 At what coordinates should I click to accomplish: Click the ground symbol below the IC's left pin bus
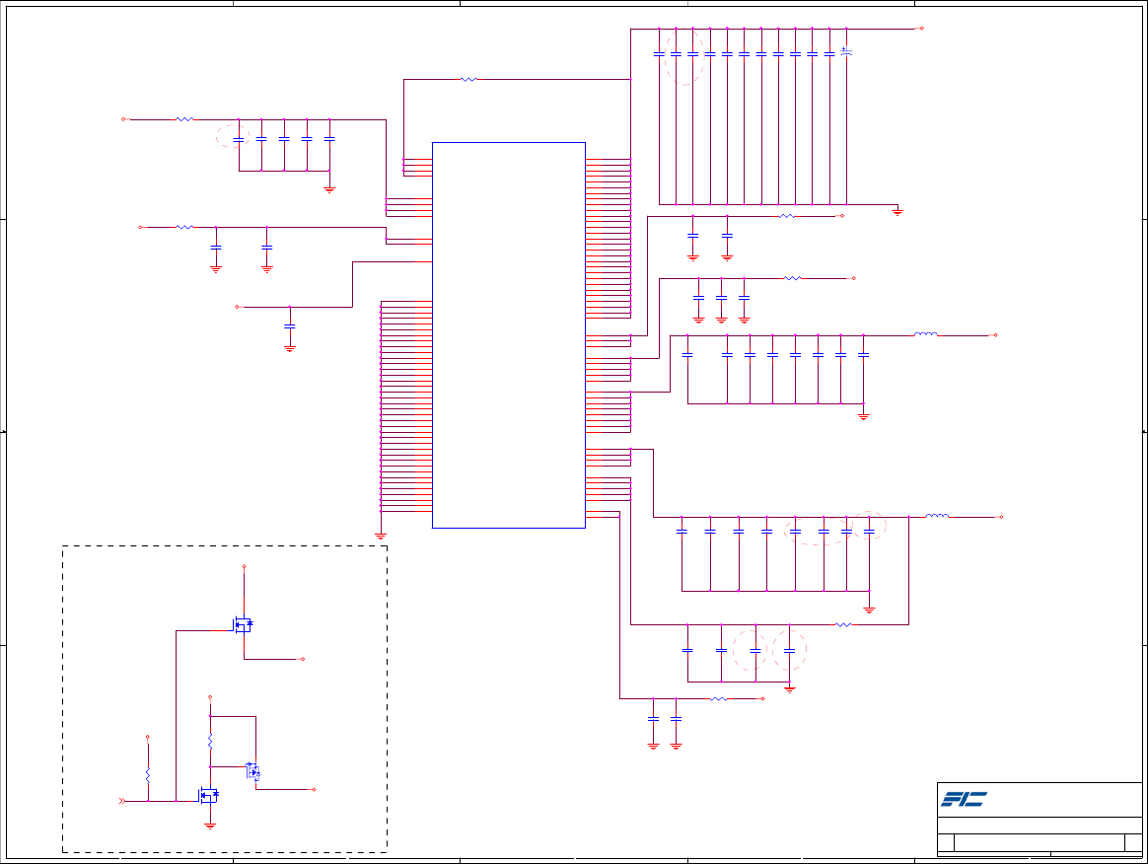click(381, 536)
